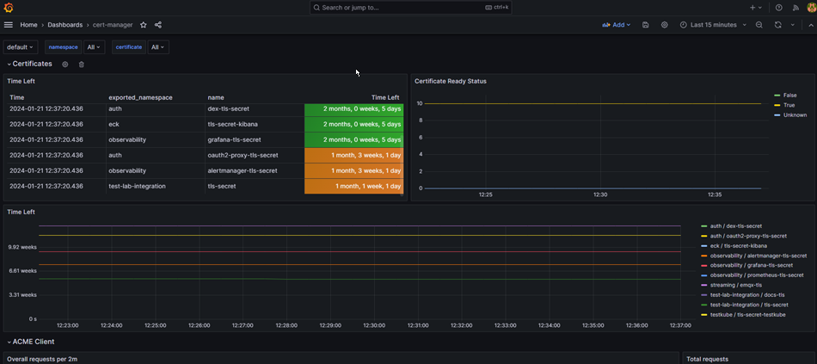Save the dashboard with the save icon
This screenshot has height=364, width=817.
pyautogui.click(x=646, y=25)
